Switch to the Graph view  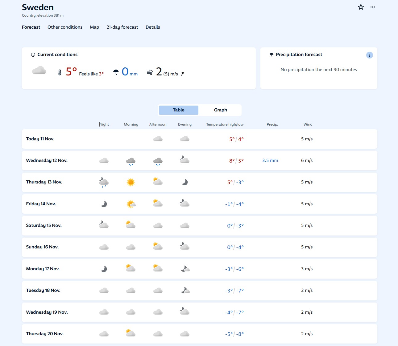[x=221, y=110]
